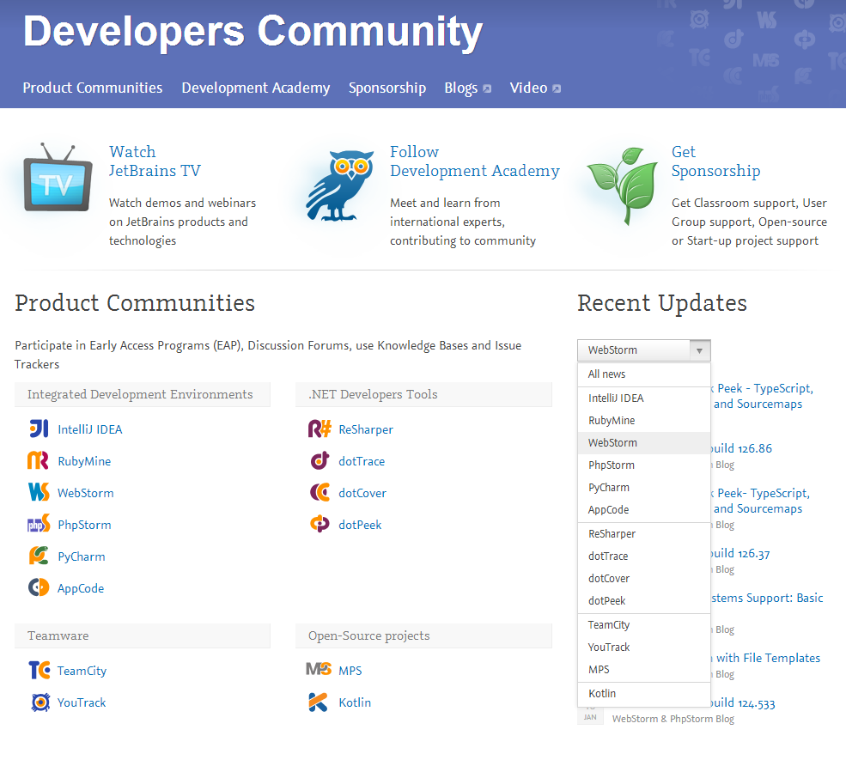Click the Developers Community page title

click(253, 31)
